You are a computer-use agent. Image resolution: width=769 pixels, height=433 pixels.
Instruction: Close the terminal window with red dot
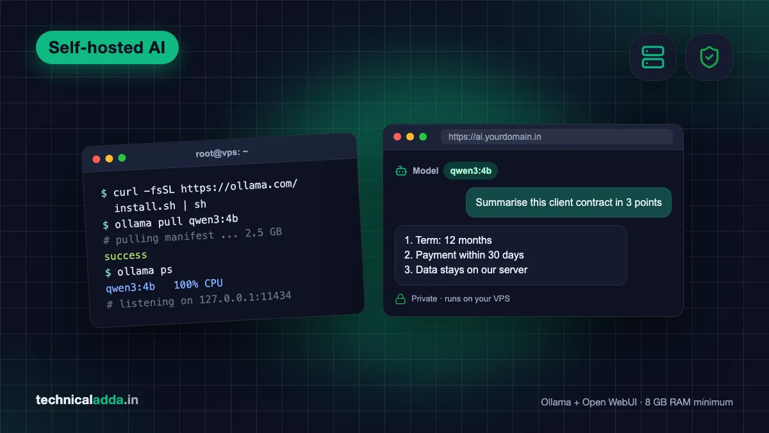[97, 159]
